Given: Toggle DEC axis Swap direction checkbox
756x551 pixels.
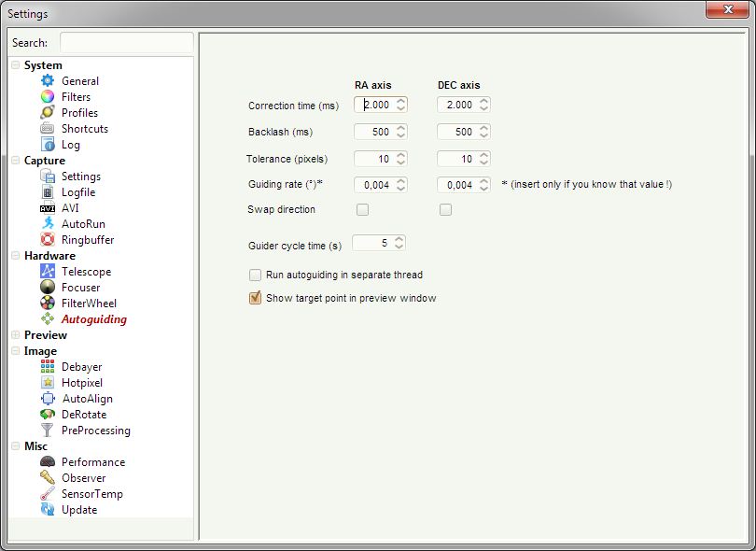Looking at the screenshot, I should coord(445,209).
